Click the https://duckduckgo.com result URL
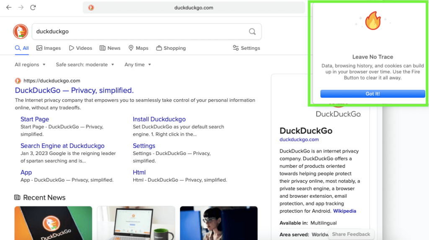This screenshot has width=429, height=240. coord(52,81)
